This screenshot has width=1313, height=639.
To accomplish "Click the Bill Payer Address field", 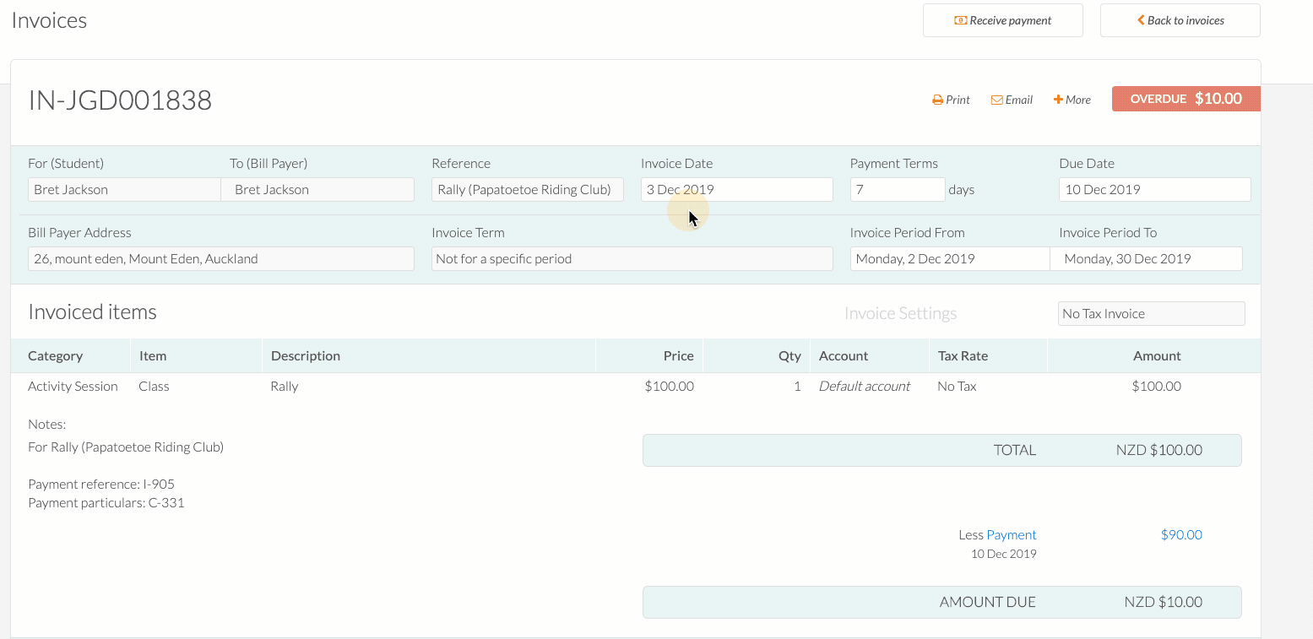I will (221, 258).
